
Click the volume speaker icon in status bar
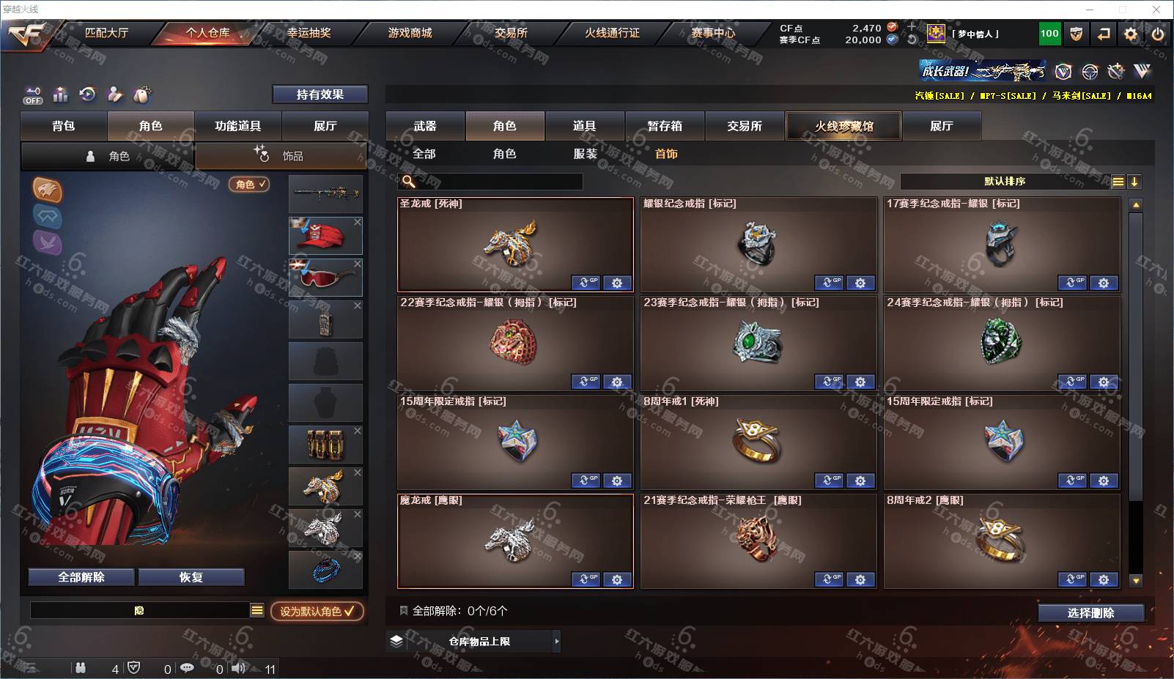(239, 668)
